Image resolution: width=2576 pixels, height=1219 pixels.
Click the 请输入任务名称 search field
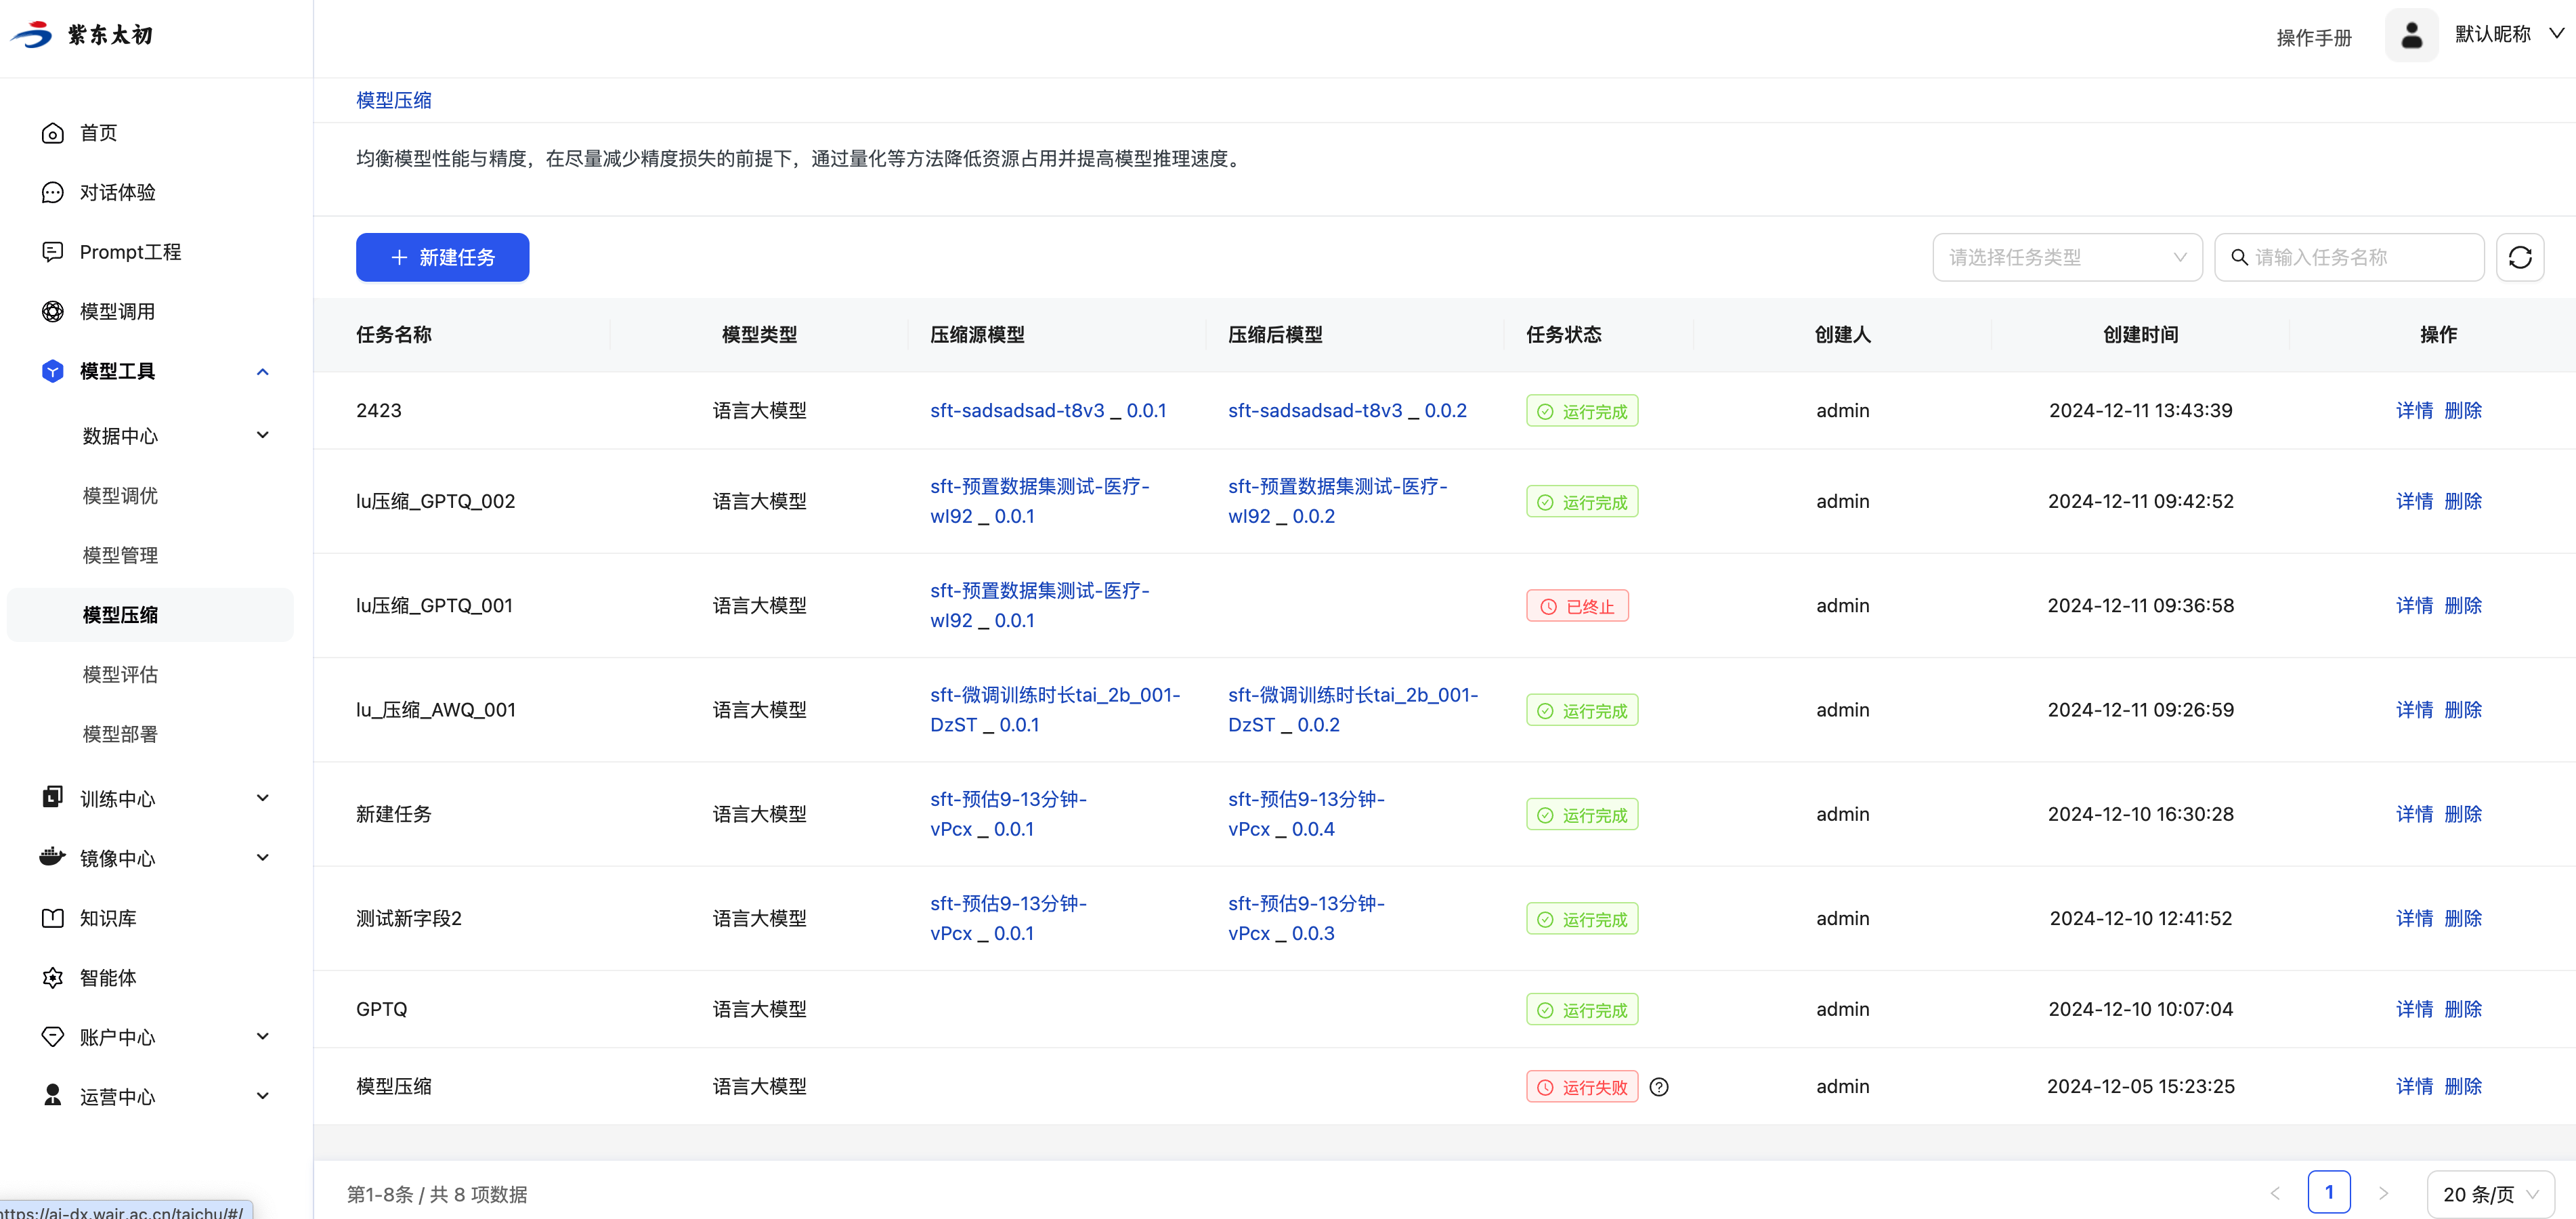point(2360,257)
